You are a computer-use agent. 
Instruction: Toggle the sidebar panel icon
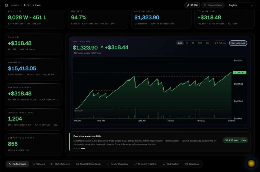click(6, 5)
